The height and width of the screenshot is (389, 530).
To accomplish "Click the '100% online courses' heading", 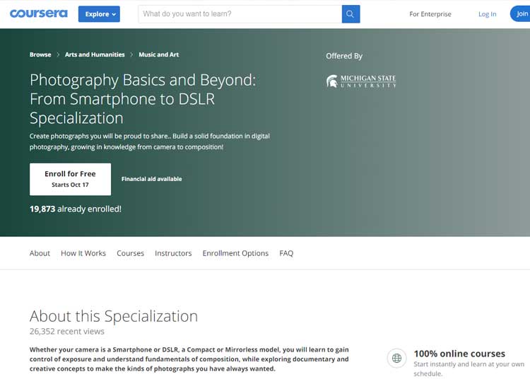I will click(x=459, y=354).
